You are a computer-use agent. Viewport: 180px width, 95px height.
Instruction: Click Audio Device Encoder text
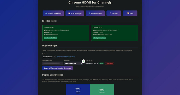51,35
